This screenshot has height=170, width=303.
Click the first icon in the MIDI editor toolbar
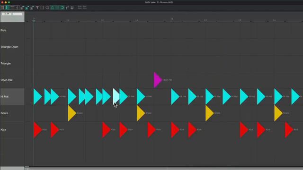pos(2,8)
